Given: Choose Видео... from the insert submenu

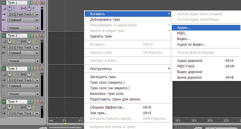Looking at the screenshot, I should (x=206, y=39).
